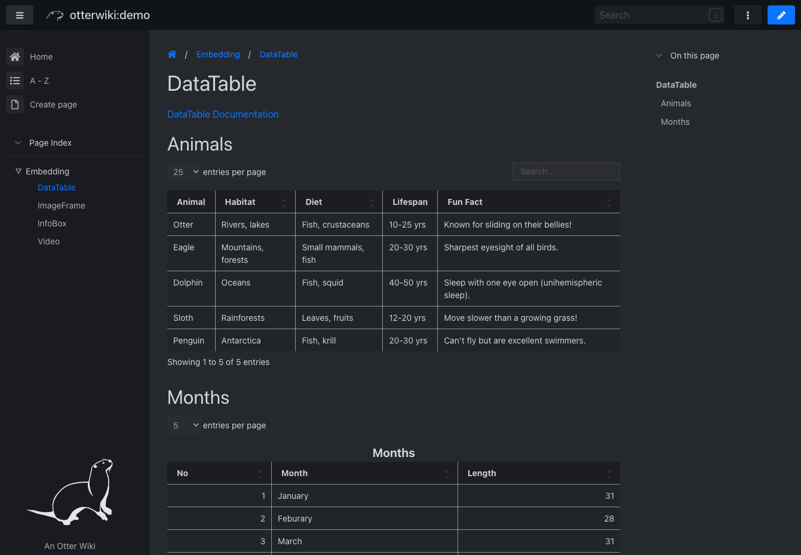Select Create page in sidebar
This screenshot has width=801, height=555.
click(x=53, y=105)
